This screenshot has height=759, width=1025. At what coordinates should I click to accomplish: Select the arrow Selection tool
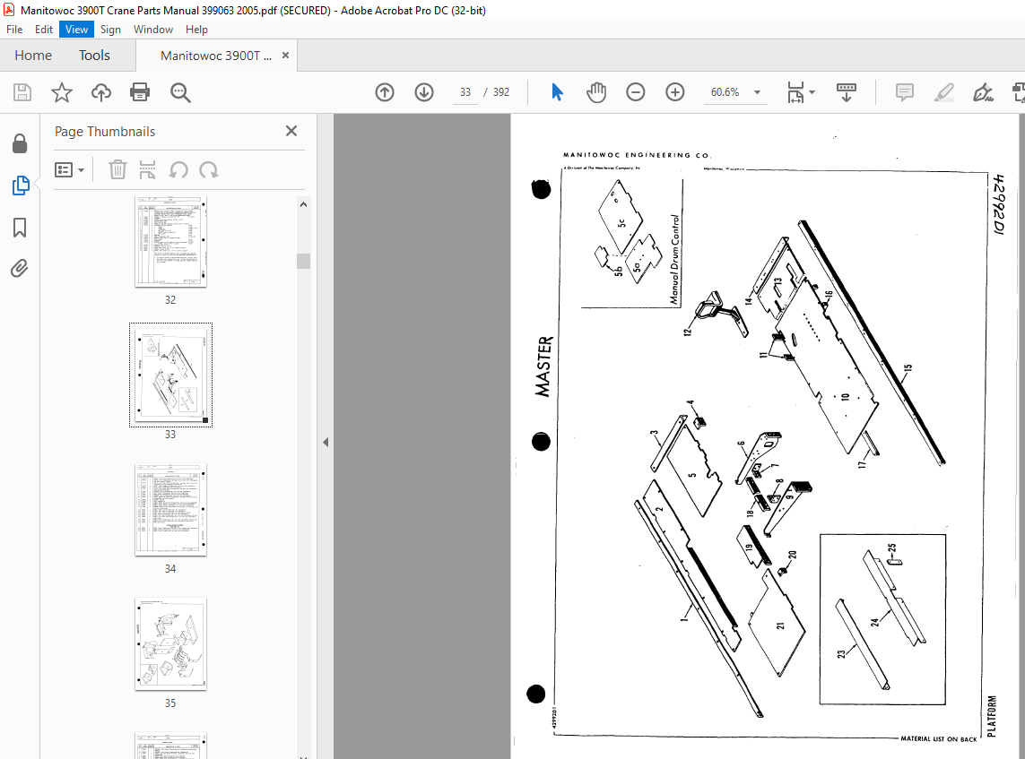(x=557, y=92)
